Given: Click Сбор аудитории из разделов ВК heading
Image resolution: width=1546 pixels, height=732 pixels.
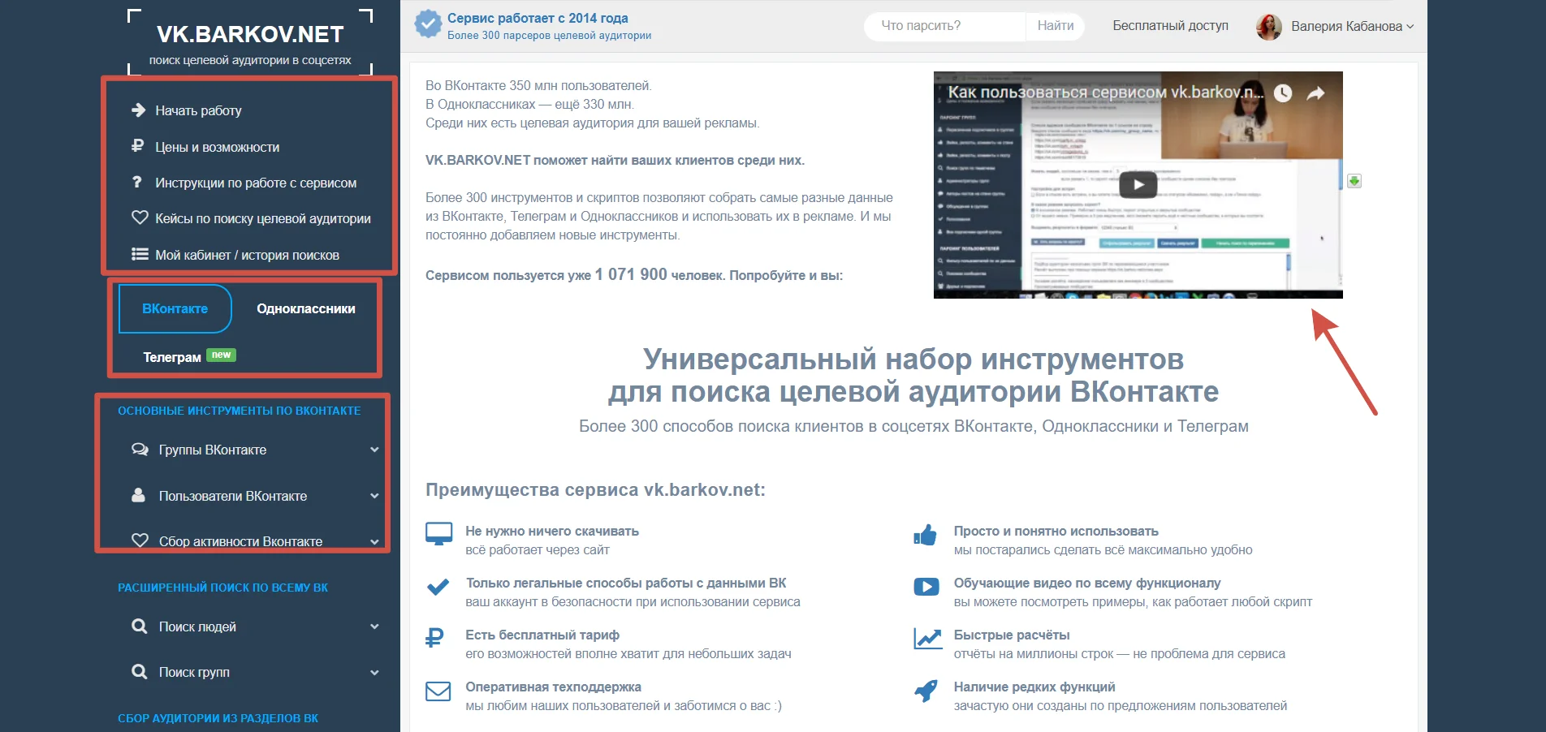Looking at the screenshot, I should point(218,718).
